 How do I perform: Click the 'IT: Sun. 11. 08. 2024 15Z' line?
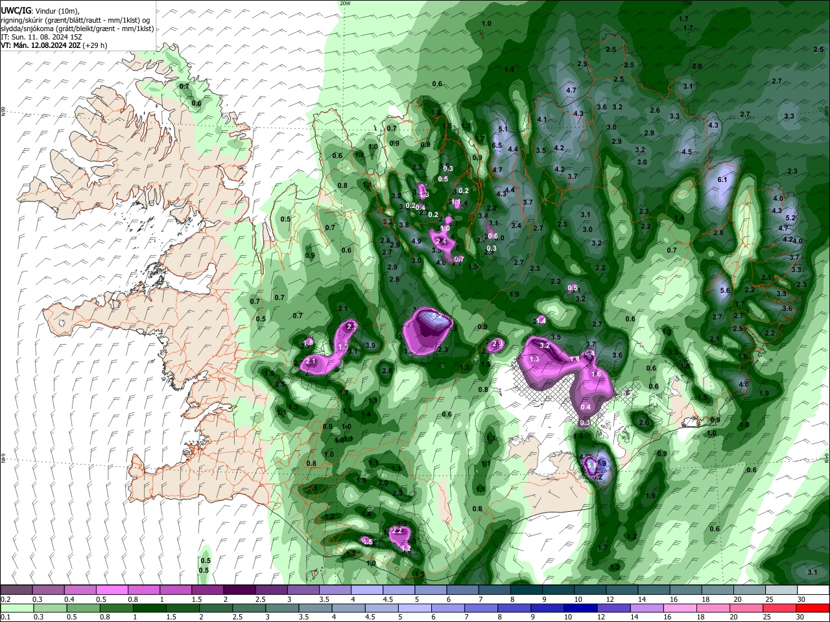pyautogui.click(x=41, y=37)
